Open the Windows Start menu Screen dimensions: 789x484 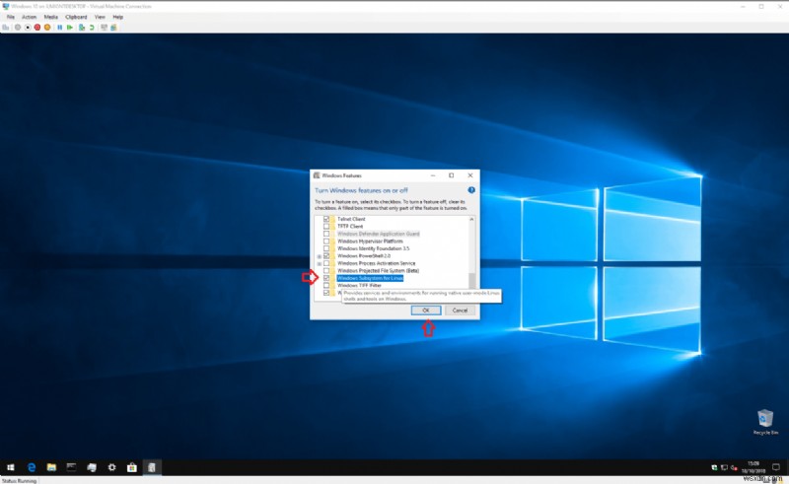[x=11, y=467]
